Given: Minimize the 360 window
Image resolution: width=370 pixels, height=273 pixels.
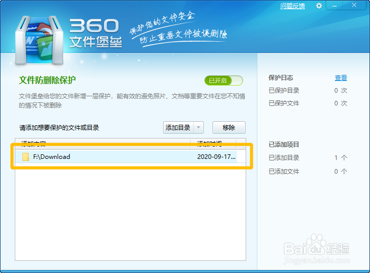Looking at the screenshot, I should click(x=335, y=6).
